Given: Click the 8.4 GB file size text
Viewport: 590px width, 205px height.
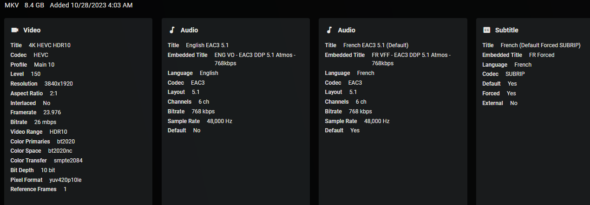Looking at the screenshot, I should click(34, 5).
